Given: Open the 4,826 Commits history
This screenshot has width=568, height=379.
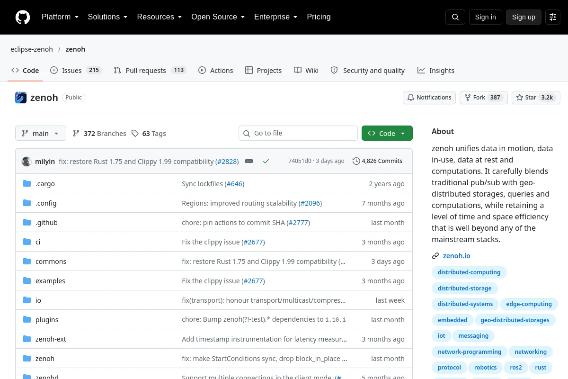Looking at the screenshot, I should (x=377, y=161).
